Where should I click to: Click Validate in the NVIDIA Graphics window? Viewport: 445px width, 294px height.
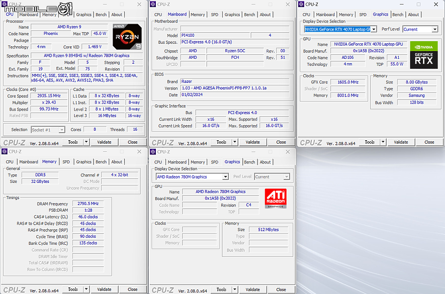[401, 142]
